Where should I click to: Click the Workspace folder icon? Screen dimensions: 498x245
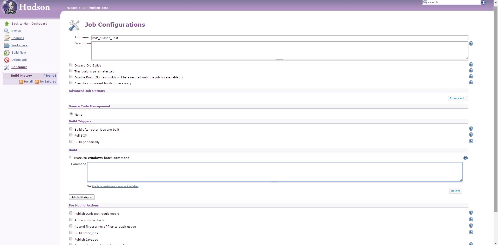coord(7,45)
